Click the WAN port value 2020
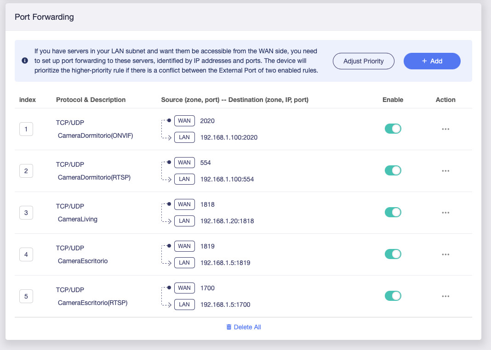The width and height of the screenshot is (491, 350). pos(207,121)
